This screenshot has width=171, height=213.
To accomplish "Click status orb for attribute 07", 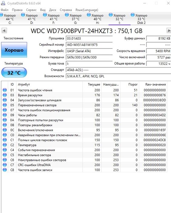I will [x=5, y=110].
